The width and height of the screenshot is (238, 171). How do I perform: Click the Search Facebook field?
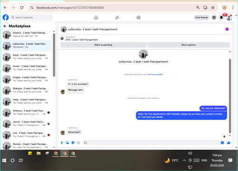point(32,18)
